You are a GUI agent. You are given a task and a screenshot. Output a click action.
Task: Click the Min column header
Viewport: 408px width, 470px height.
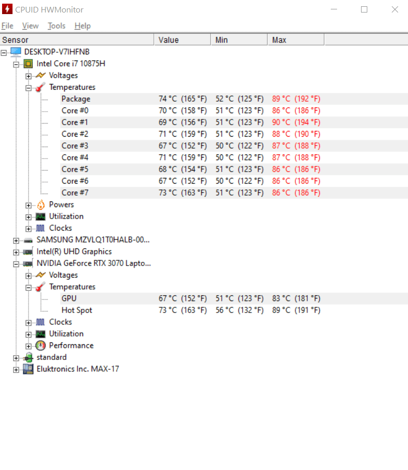(239, 40)
